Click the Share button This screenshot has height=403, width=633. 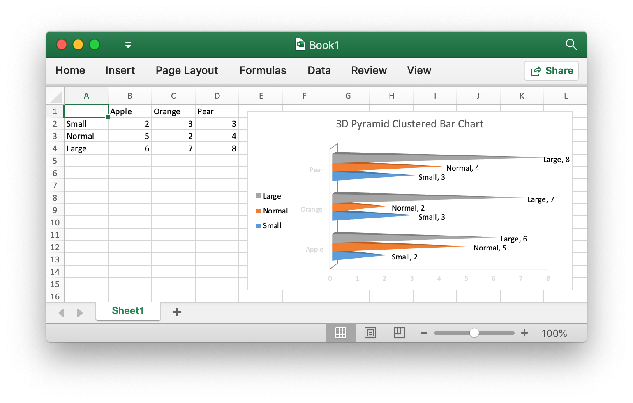click(x=551, y=70)
